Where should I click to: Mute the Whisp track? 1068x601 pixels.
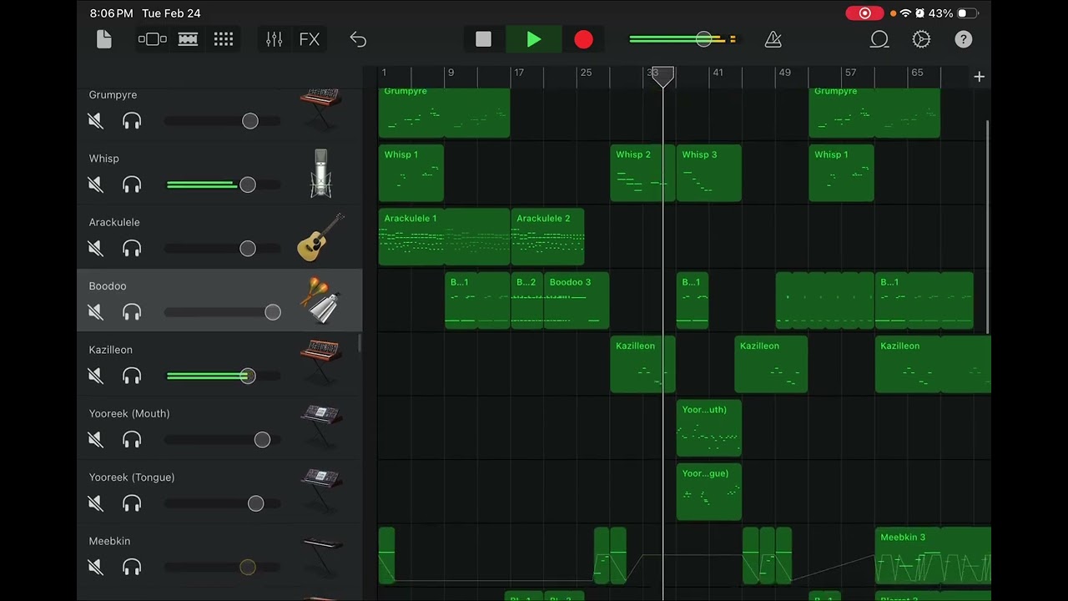[x=96, y=184]
